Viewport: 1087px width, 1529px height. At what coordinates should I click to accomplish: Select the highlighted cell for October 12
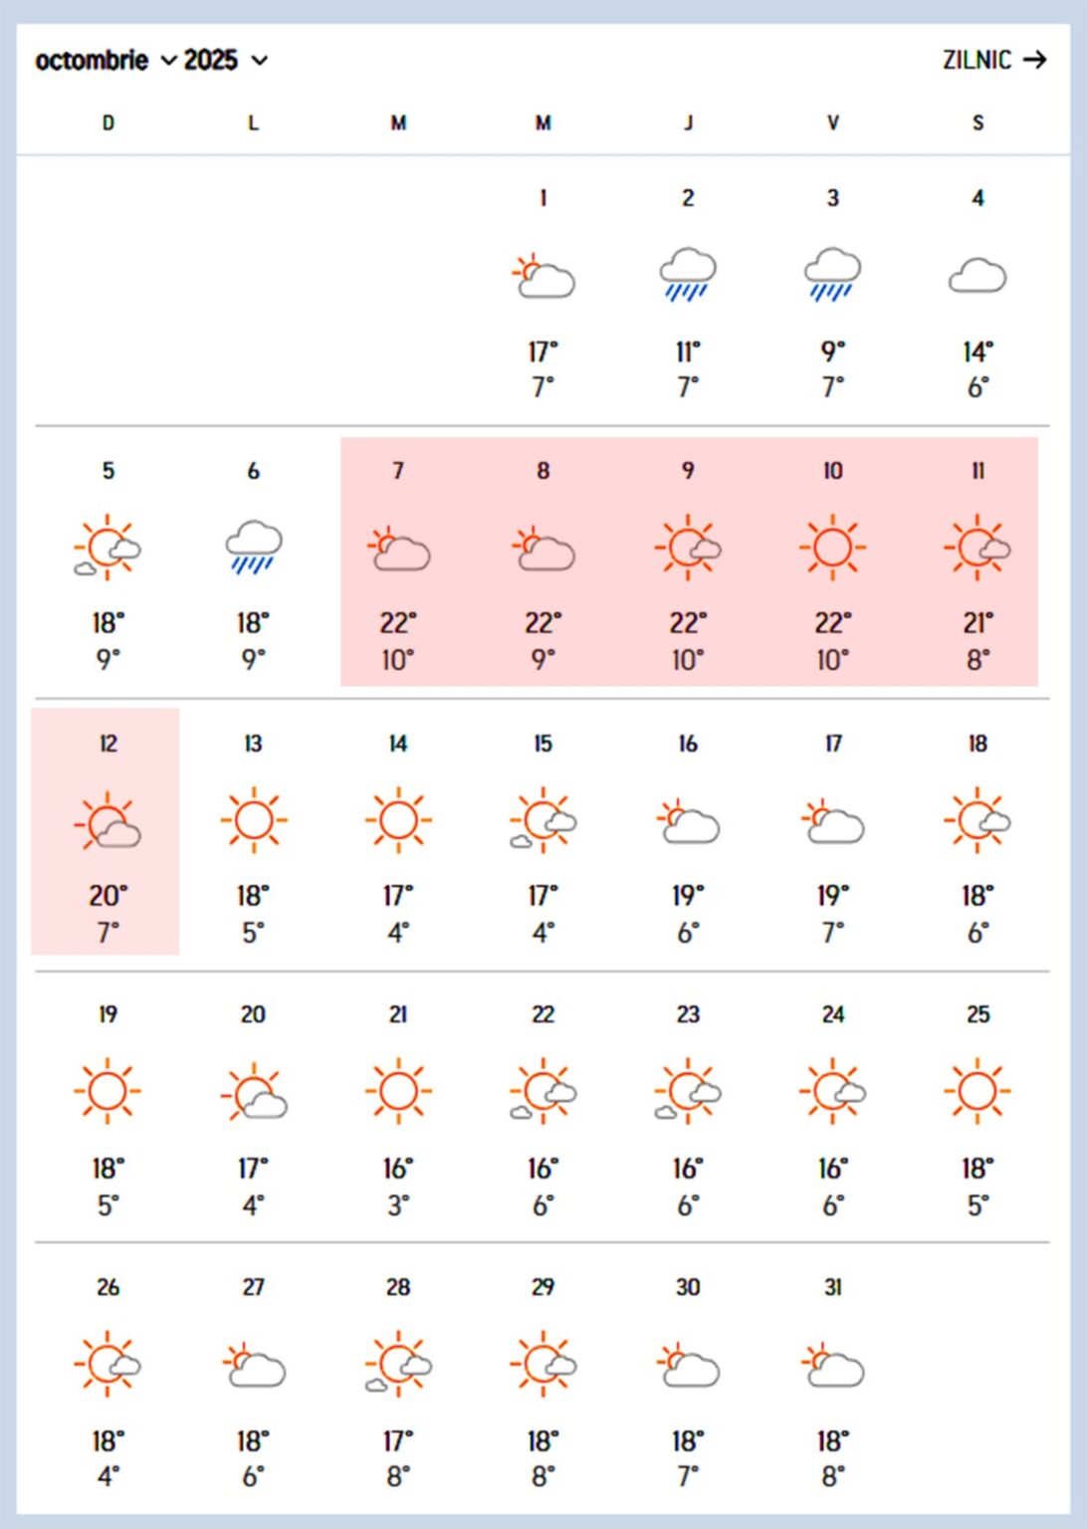[108, 833]
